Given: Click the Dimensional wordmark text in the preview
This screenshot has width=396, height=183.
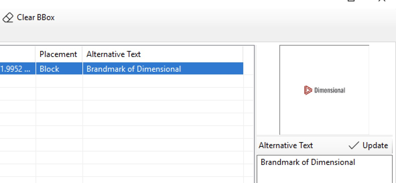Looking at the screenshot, I should click(330, 90).
